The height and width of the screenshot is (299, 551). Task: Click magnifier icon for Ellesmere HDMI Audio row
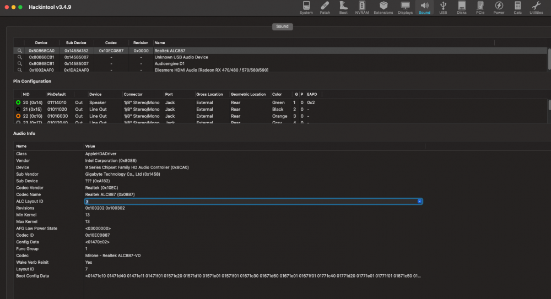click(20, 70)
